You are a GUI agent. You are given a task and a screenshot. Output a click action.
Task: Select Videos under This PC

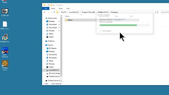pos(51,67)
